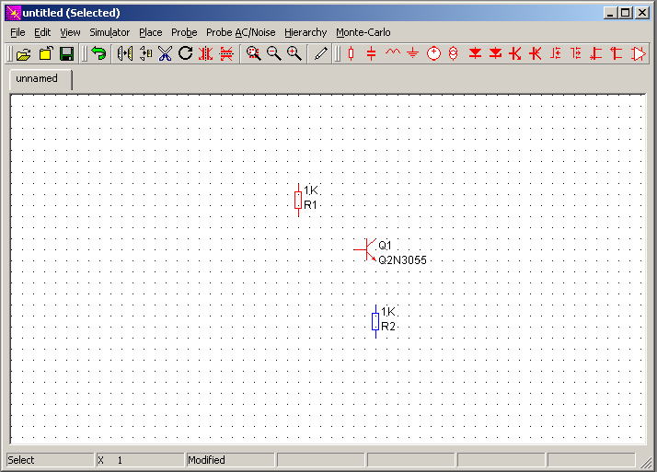This screenshot has width=657, height=472.
Task: Click the application icon in the title bar
Action: [x=14, y=13]
